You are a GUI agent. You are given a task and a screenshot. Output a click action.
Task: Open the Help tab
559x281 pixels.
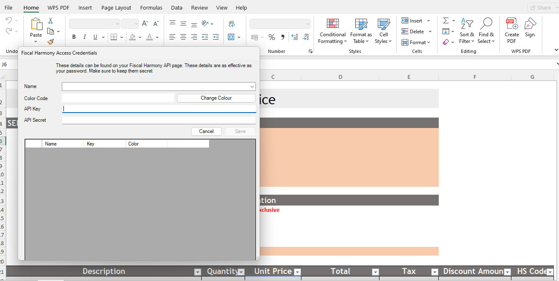[x=241, y=8]
